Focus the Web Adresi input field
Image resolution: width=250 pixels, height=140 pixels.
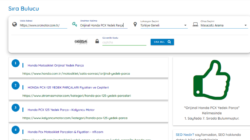pyautogui.click(x=44, y=25)
